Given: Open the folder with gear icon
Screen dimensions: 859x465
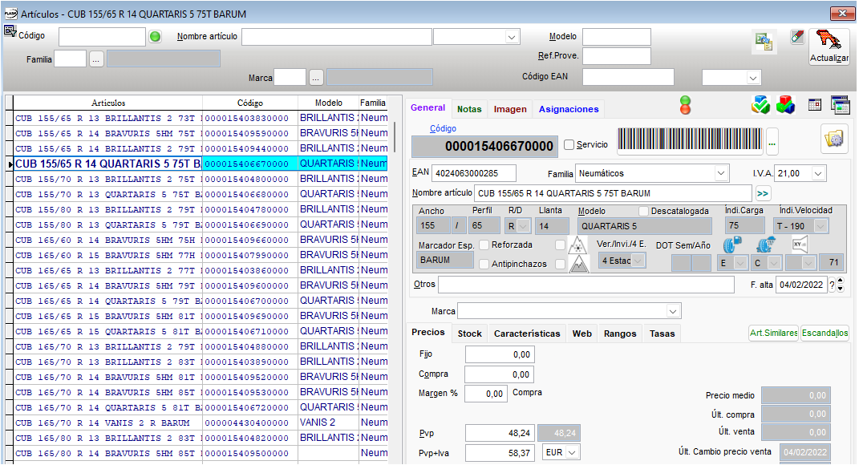Looking at the screenshot, I should pyautogui.click(x=835, y=139).
